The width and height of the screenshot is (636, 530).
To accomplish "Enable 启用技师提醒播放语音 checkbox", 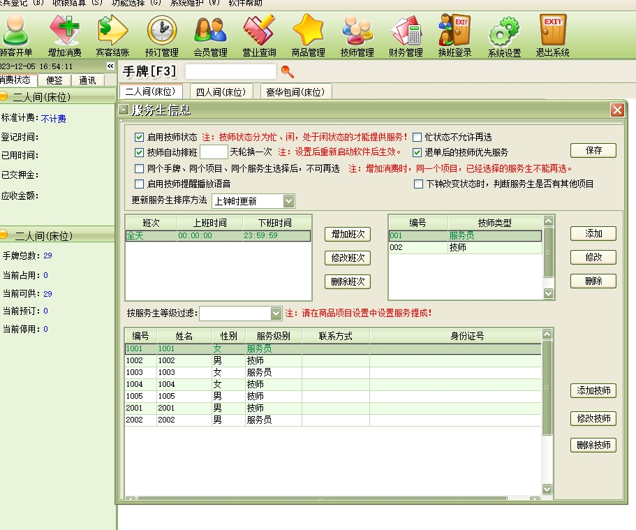I will [140, 184].
